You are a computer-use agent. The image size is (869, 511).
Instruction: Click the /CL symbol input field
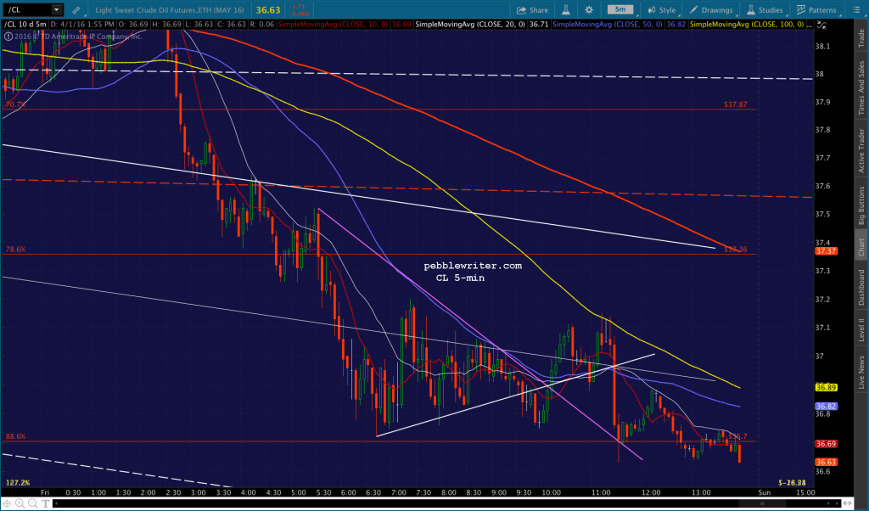28,10
